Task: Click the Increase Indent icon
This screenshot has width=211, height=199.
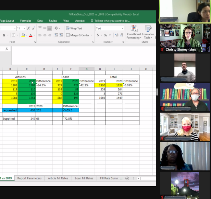Action: 61,35
